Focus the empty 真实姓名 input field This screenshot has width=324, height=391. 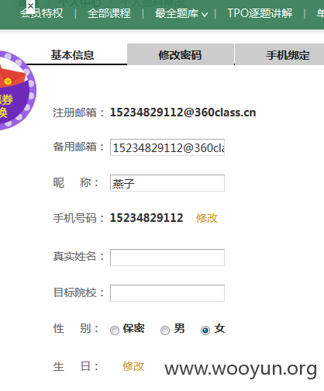point(167,258)
